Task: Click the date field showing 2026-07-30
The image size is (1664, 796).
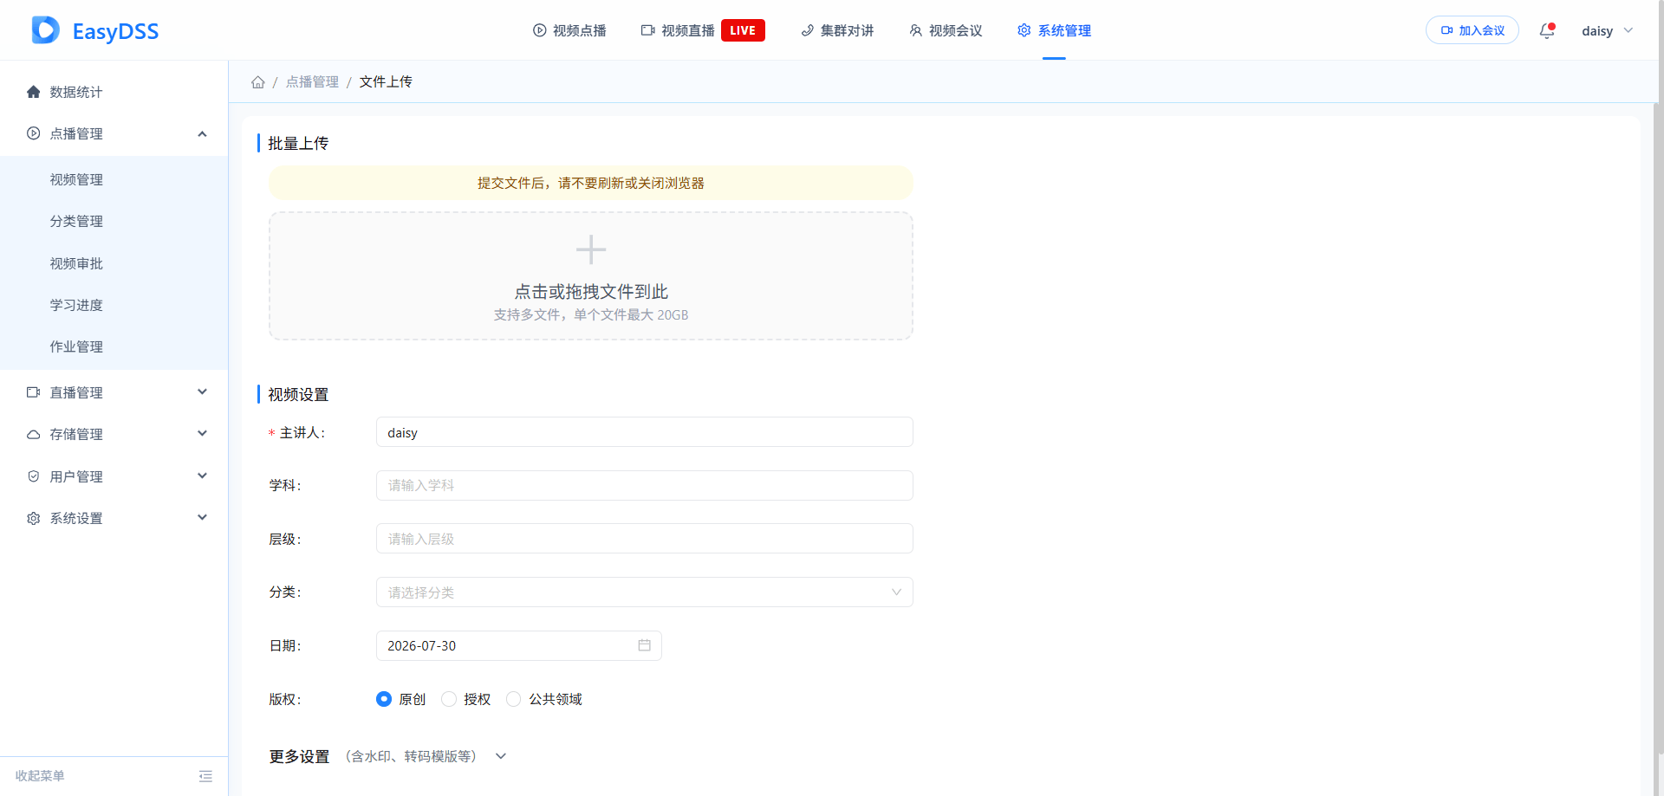Action: coord(518,645)
